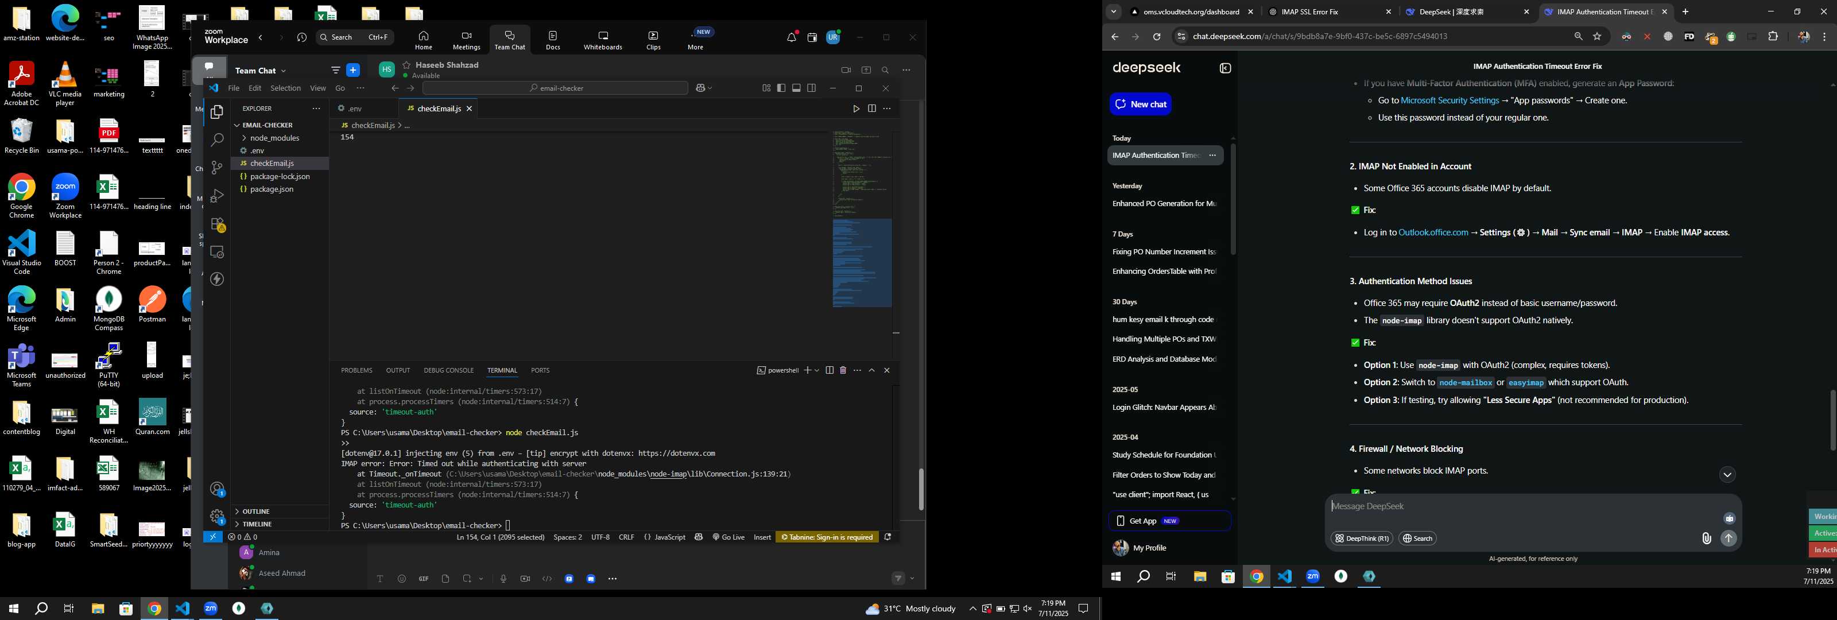Start video call with Haseeb Shahzad
Image resolution: width=1837 pixels, height=620 pixels.
846,70
